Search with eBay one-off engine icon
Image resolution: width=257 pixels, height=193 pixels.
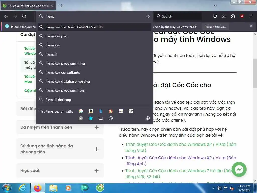click(121, 111)
